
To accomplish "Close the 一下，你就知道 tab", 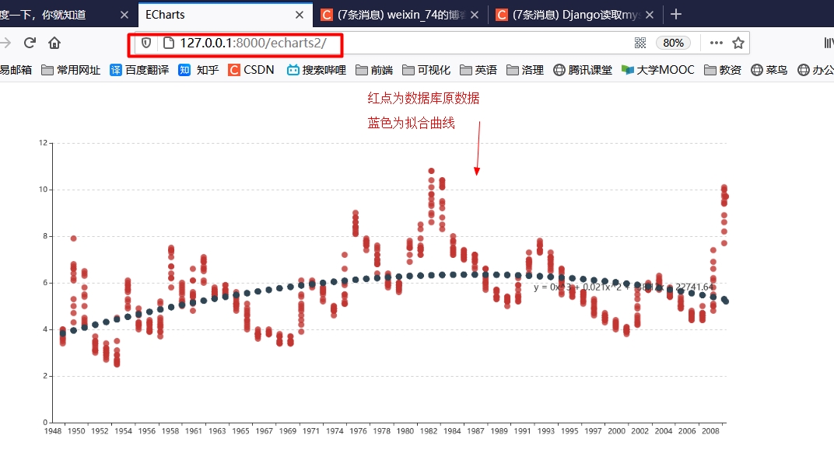I will [124, 15].
